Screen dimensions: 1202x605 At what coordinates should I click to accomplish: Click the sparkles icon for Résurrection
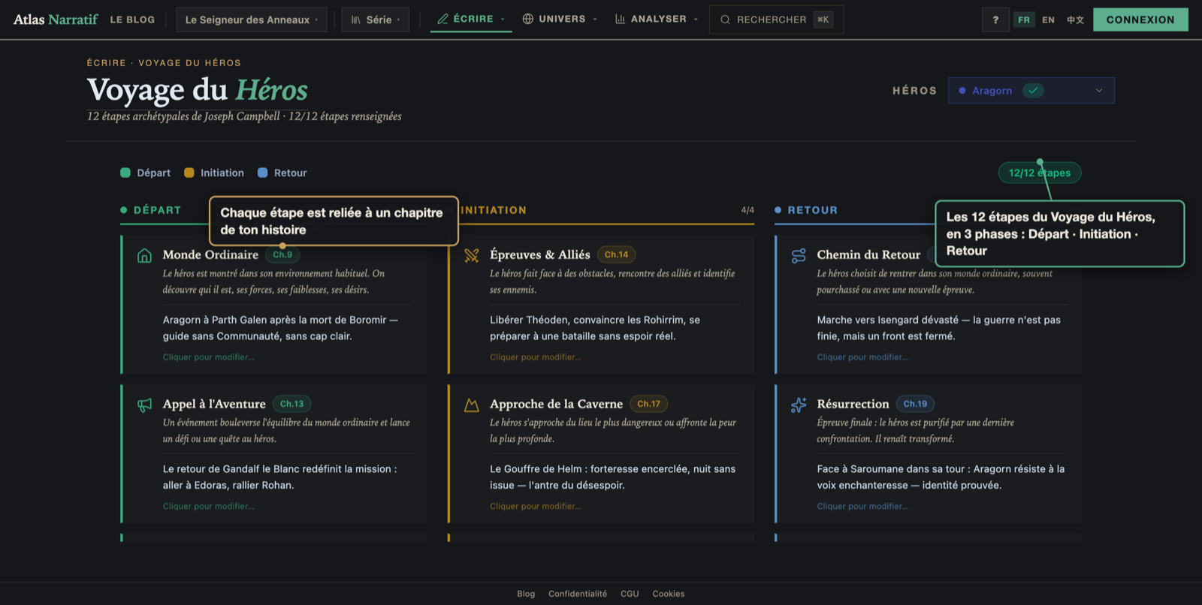tap(799, 405)
